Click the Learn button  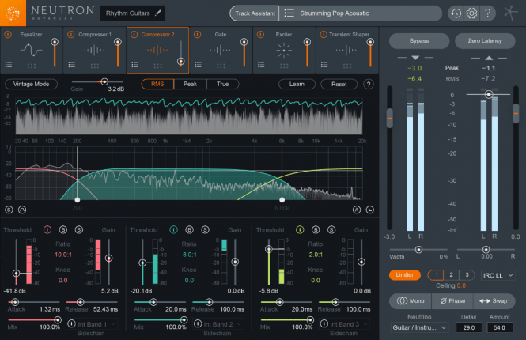coord(297,84)
